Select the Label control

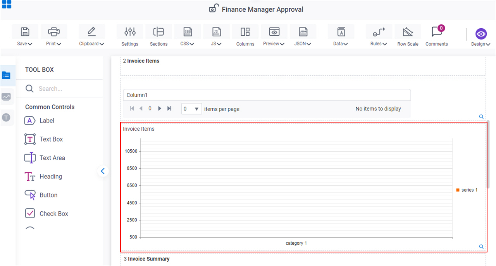pyautogui.click(x=40, y=121)
